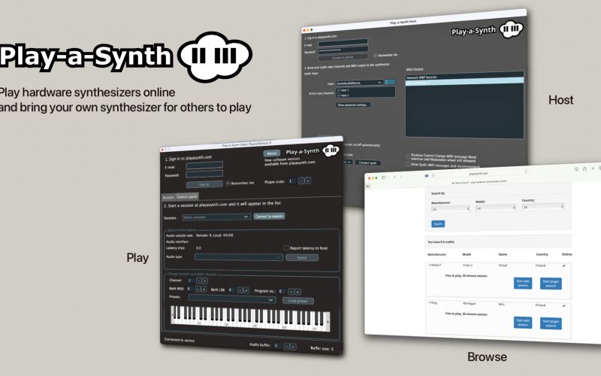The width and height of the screenshot is (601, 376).
Task: Switch to the Control panel tab
Action: (x=189, y=196)
